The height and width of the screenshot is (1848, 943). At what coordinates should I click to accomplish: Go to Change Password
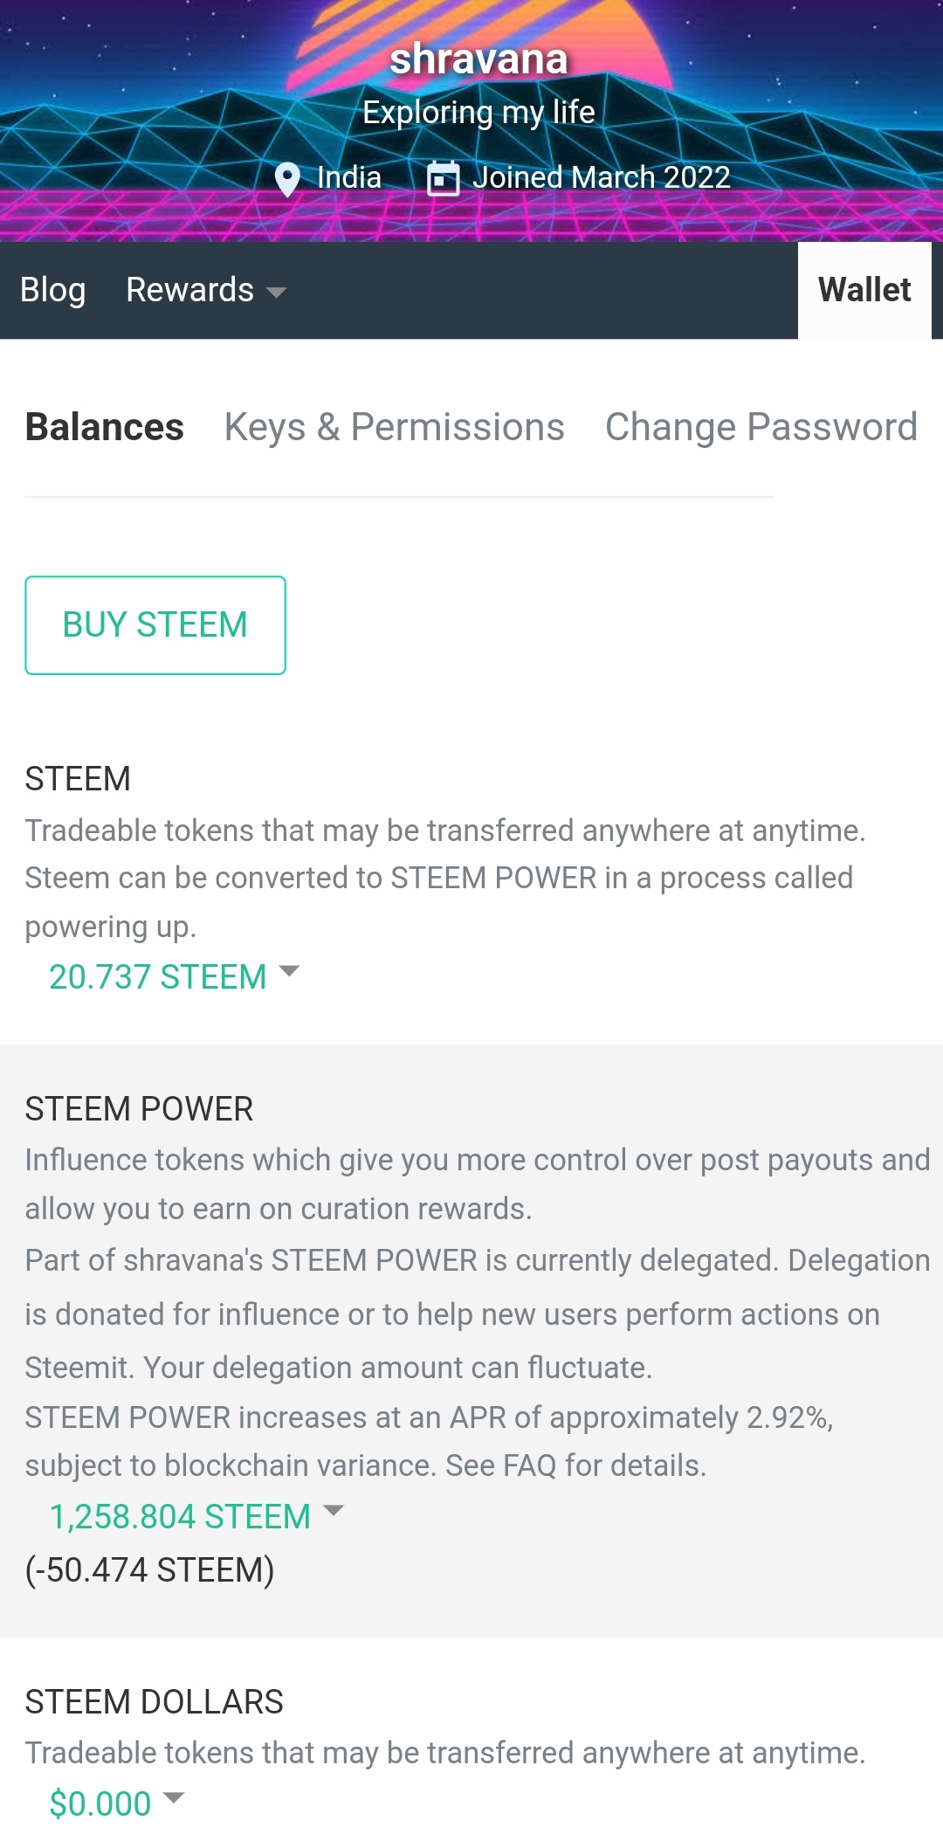[761, 427]
